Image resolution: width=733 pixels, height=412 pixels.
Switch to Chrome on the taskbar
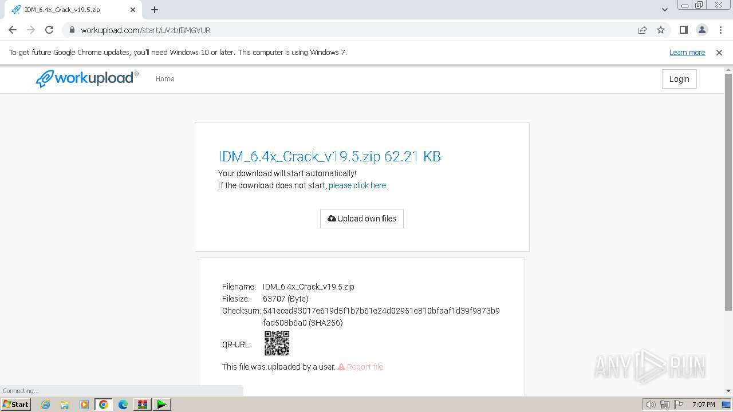coord(104,405)
